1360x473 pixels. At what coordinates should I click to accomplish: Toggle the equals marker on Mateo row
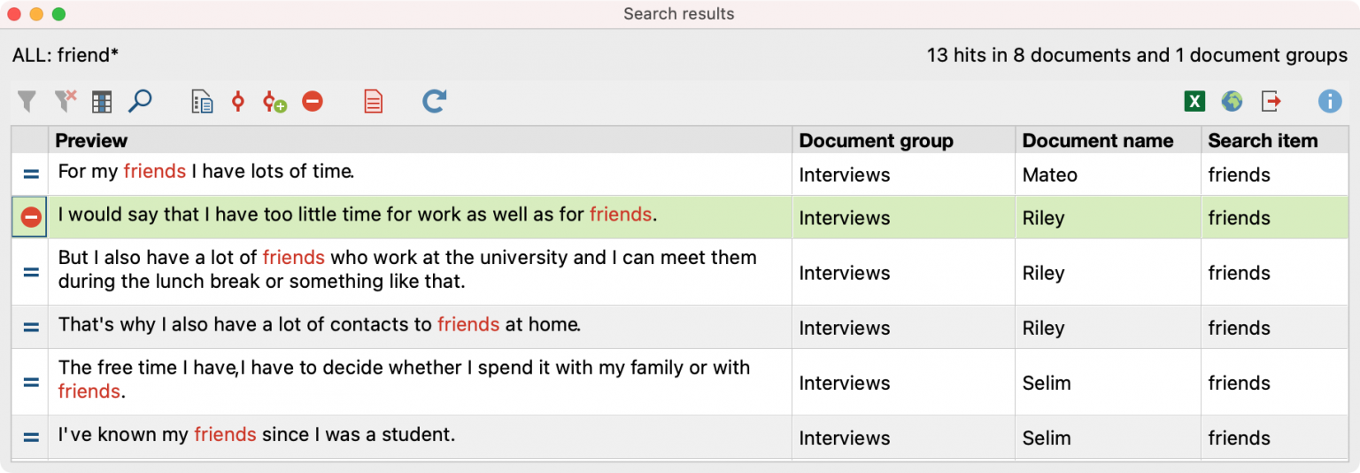click(x=30, y=174)
